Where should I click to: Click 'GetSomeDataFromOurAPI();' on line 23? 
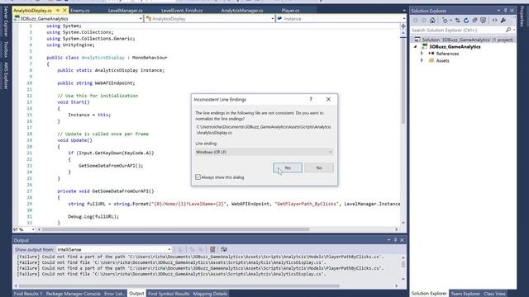click(111, 166)
